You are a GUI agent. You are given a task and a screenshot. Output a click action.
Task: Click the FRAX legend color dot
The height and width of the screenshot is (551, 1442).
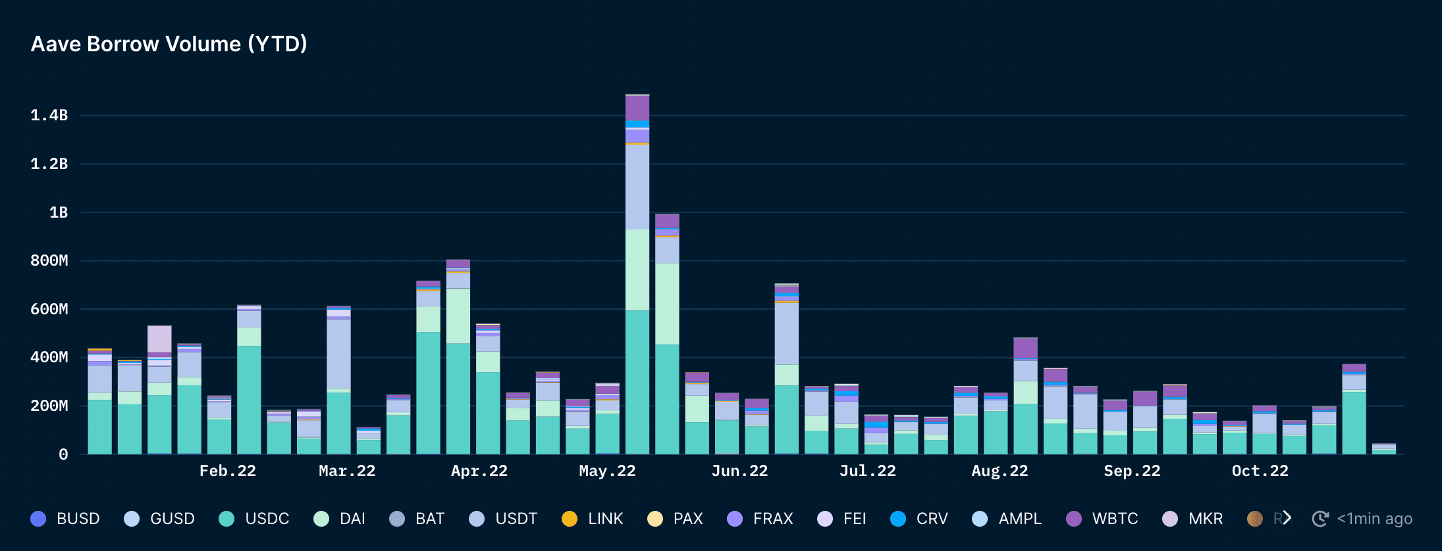(x=735, y=519)
